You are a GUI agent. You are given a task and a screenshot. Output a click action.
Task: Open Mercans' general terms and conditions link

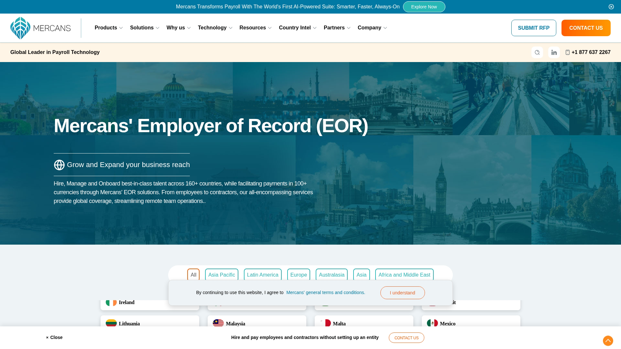pos(326,292)
